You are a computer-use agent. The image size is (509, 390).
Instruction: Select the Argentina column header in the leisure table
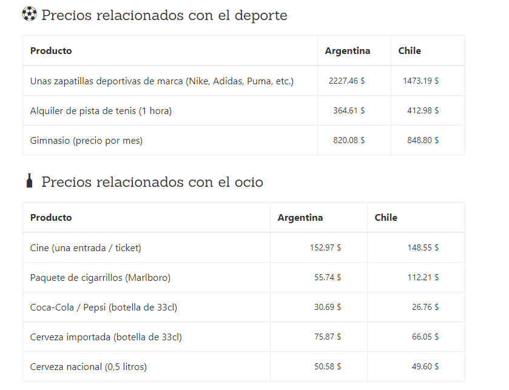pyautogui.click(x=300, y=218)
